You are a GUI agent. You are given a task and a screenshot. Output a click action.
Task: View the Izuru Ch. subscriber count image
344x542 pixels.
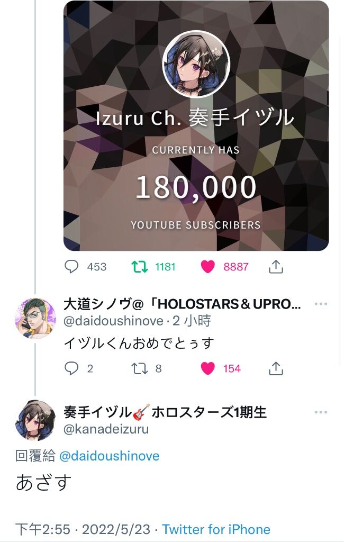[196, 125]
